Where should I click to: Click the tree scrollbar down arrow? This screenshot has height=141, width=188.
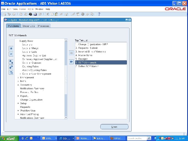[x=66, y=118]
